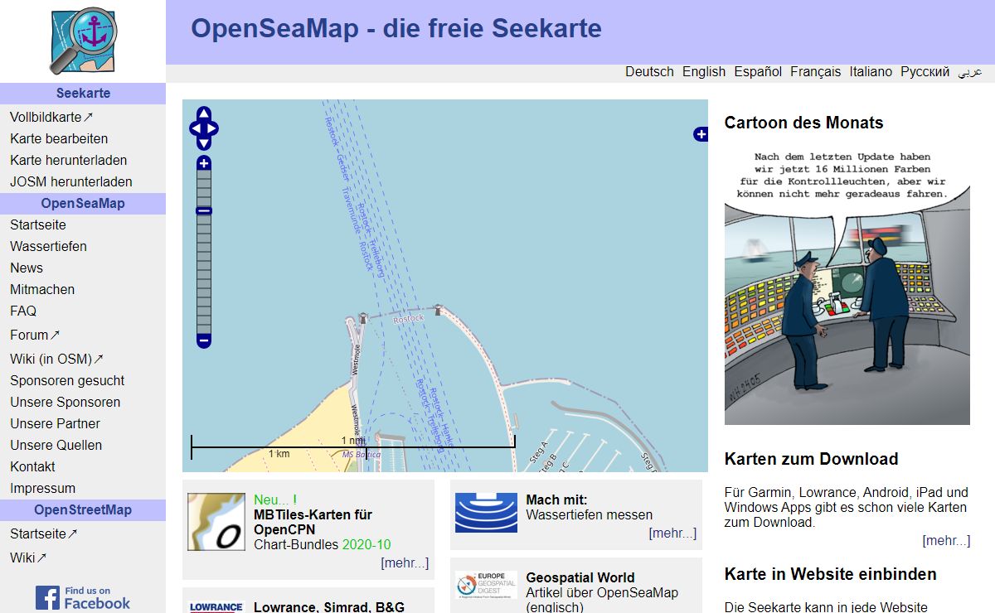Open the News page
The height and width of the screenshot is (613, 995).
pos(27,268)
